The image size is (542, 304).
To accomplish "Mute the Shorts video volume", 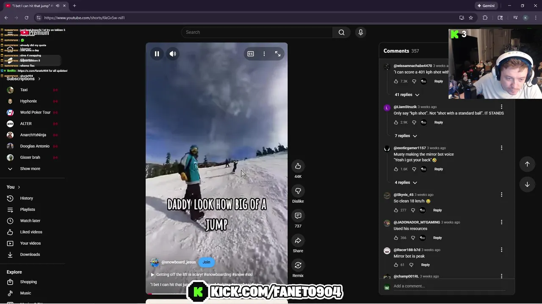I will click(173, 54).
